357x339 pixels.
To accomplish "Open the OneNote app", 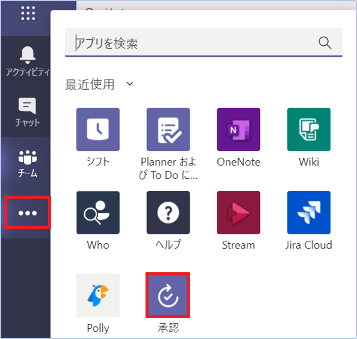I will 238,129.
